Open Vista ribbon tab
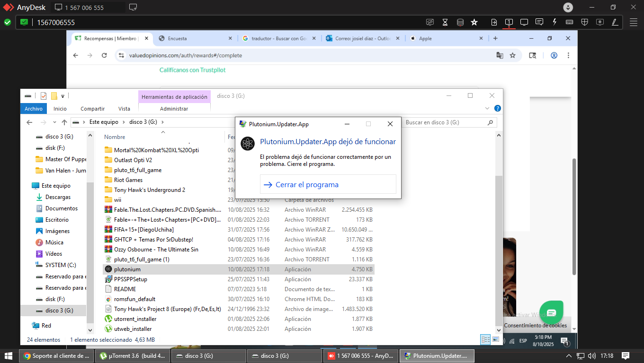Viewport: 644px width, 363px height. (124, 109)
